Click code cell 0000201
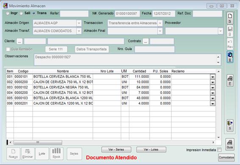Image resolution: width=240 pixels, height=165 pixels. [23, 103]
